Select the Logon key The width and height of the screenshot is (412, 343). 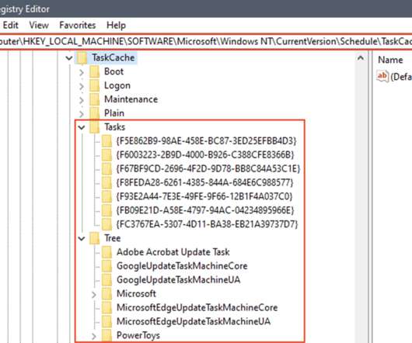tap(117, 85)
